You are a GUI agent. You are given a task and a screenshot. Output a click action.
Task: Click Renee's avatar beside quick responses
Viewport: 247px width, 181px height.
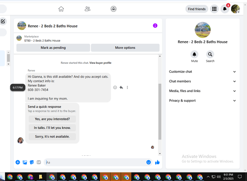[x=20, y=140]
